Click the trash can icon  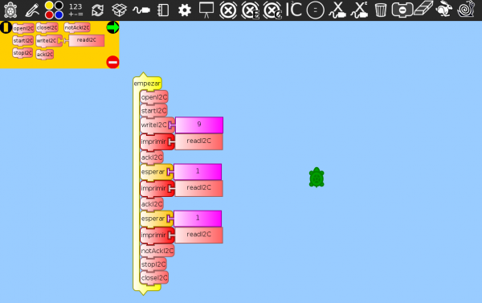381,10
